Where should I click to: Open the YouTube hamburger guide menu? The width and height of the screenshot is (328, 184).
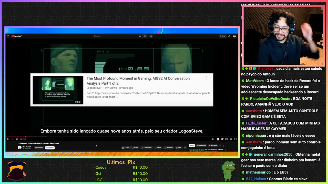8,36
